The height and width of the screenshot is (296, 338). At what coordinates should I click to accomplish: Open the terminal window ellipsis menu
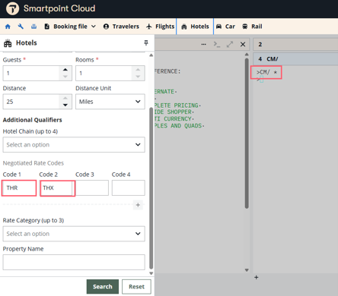(x=203, y=44)
